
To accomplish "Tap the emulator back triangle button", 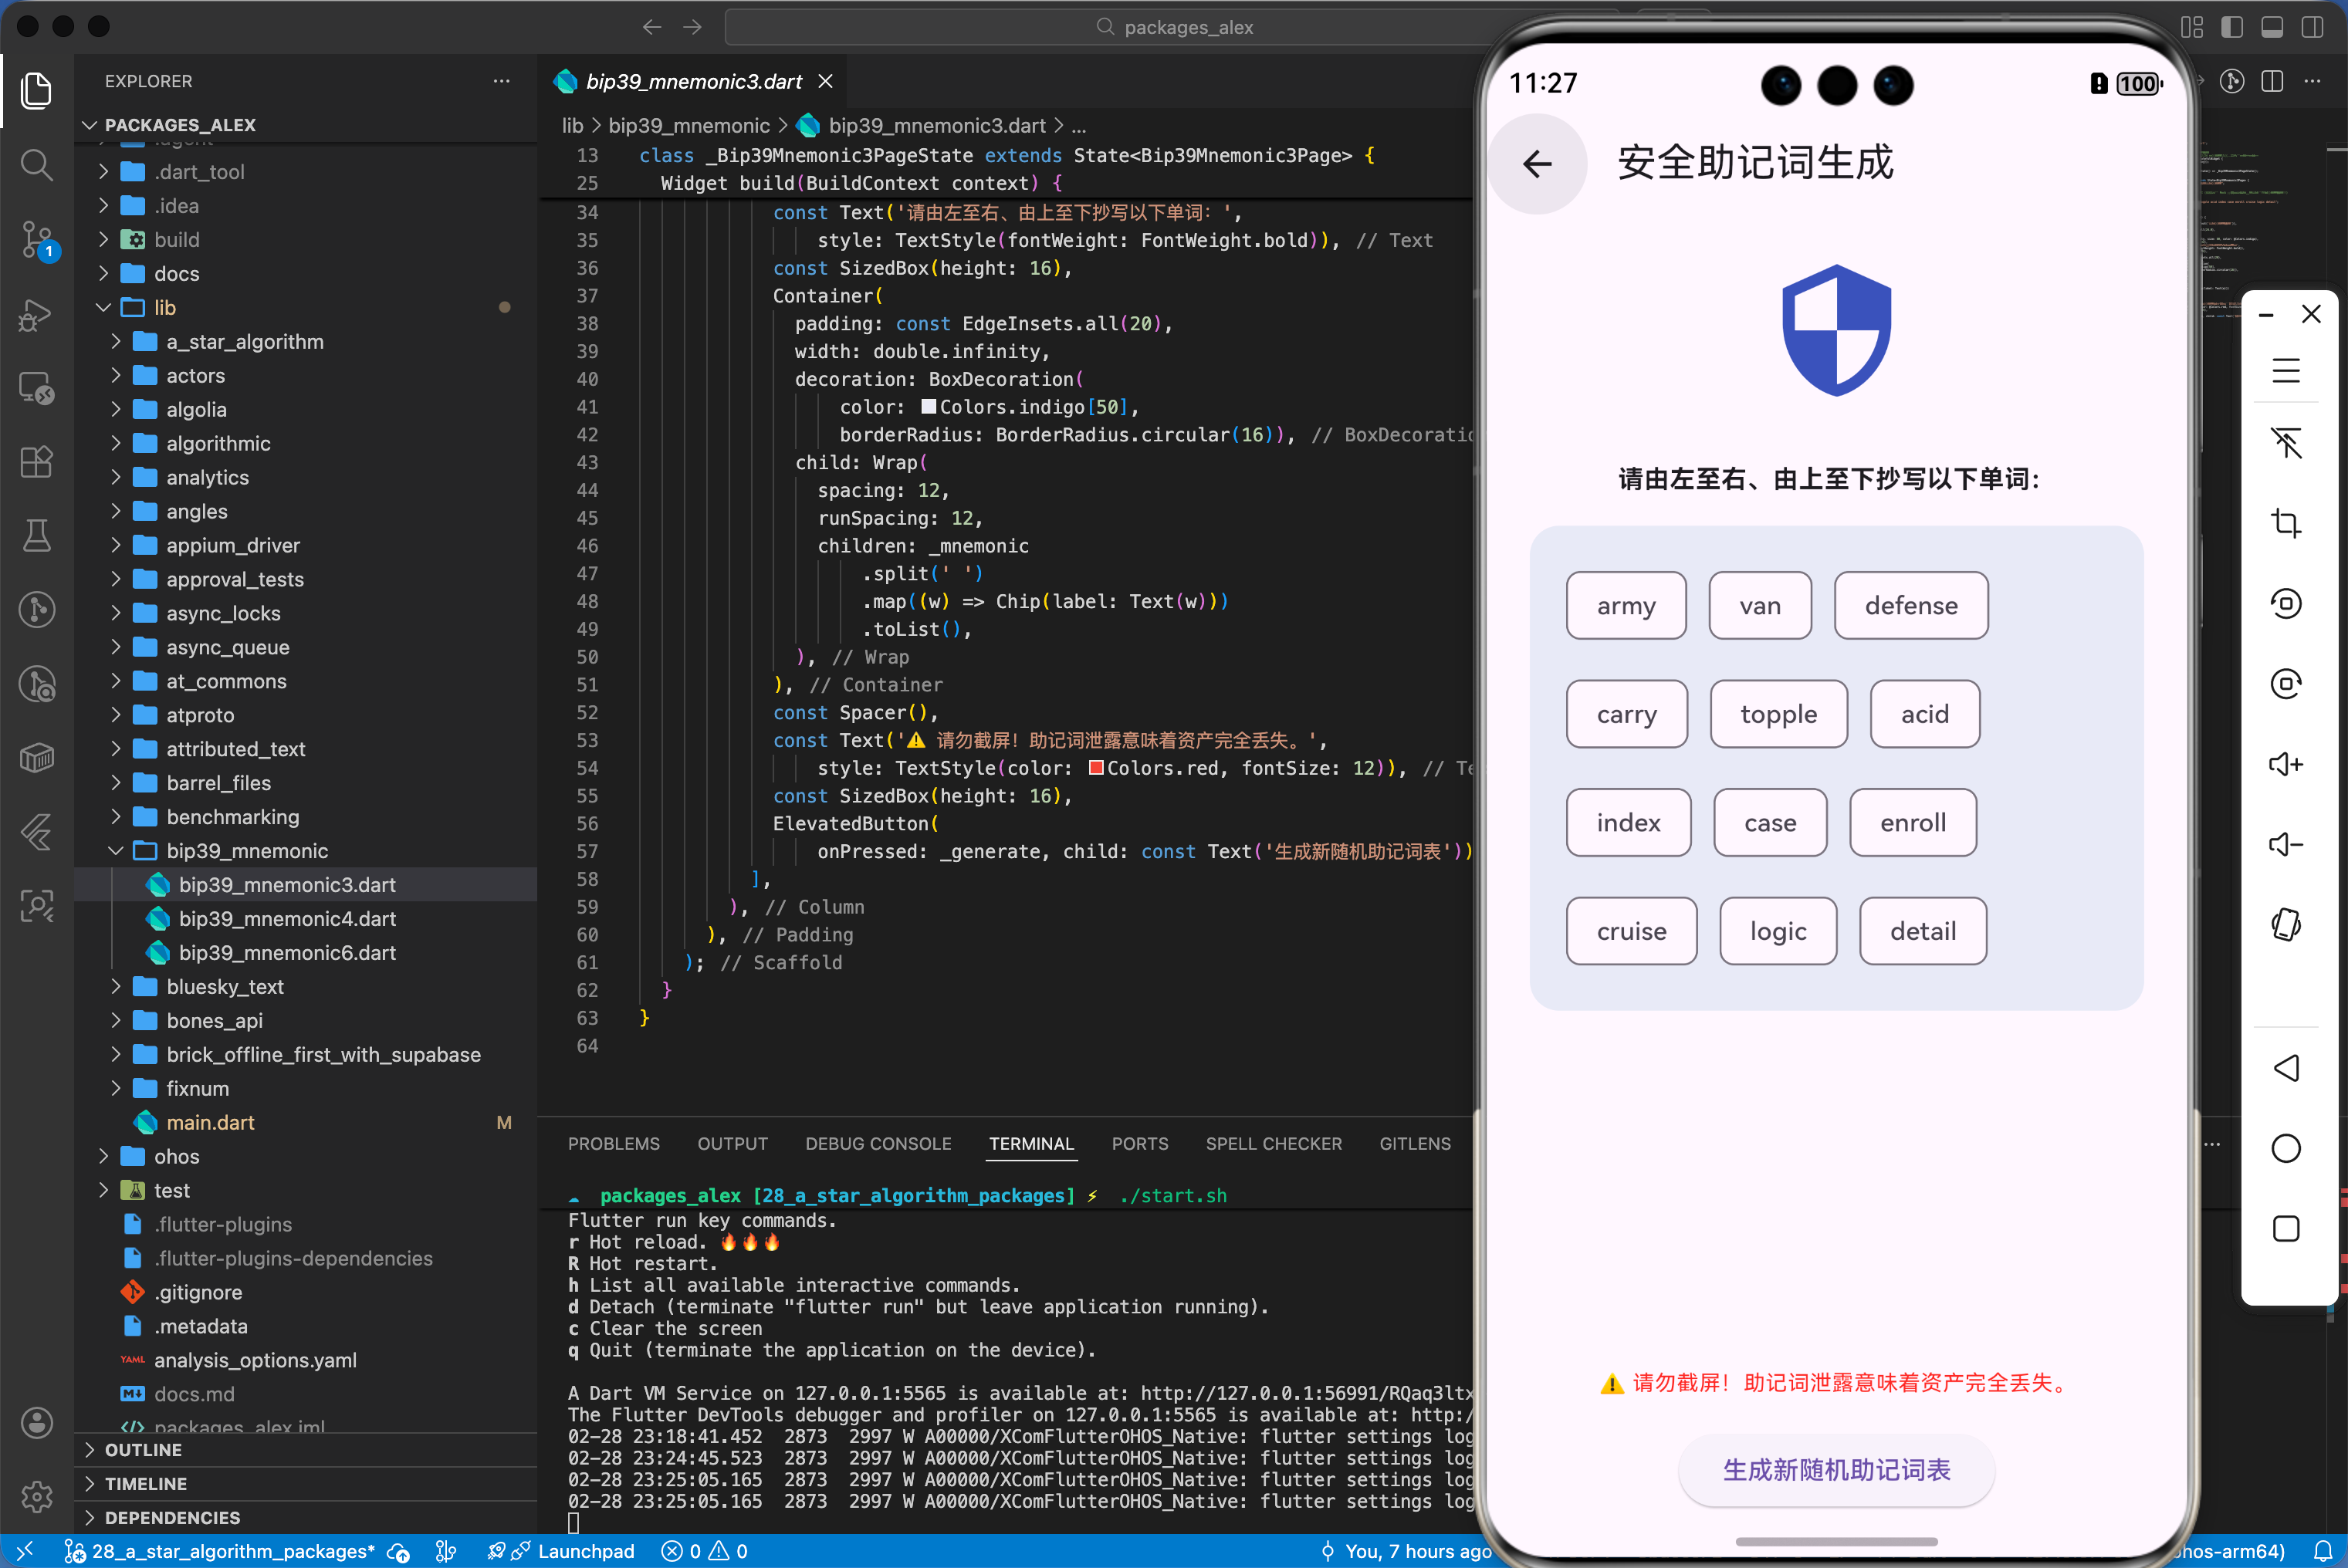I will click(x=2286, y=1068).
